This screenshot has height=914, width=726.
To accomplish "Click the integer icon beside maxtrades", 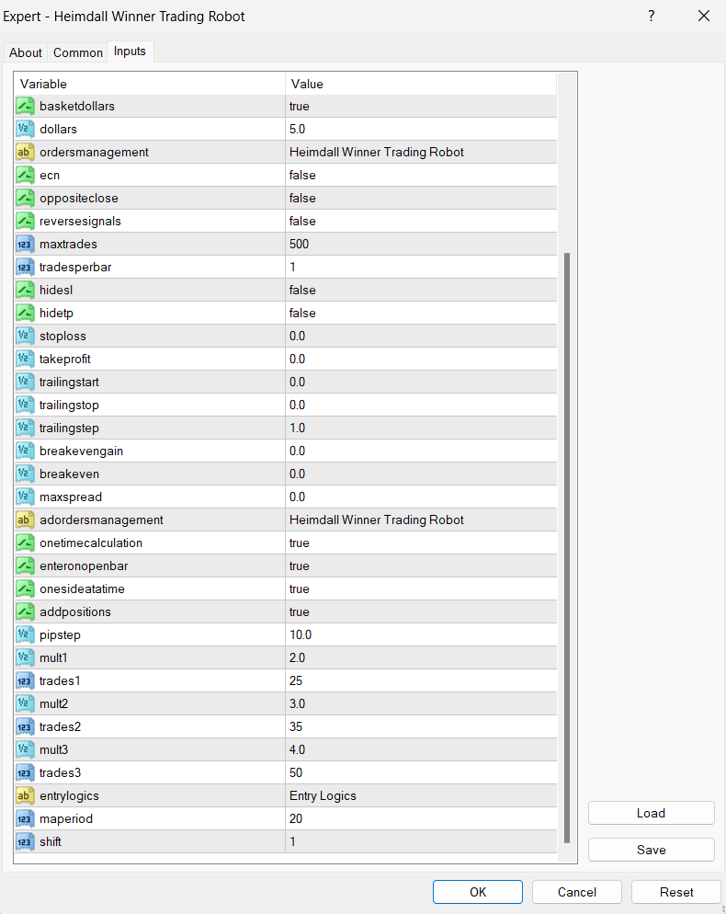I will click(25, 245).
